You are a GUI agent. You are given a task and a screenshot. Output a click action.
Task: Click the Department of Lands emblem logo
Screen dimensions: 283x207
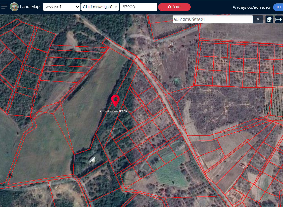14,7
